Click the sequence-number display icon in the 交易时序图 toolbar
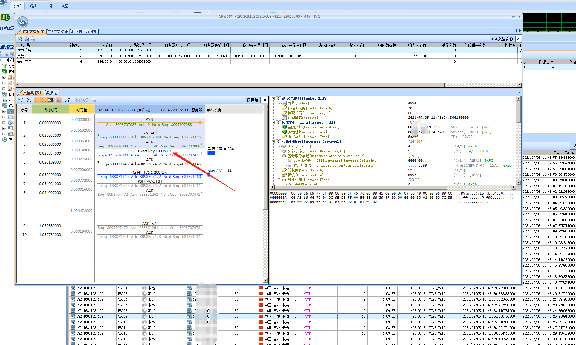Screen dimensions: 576x345 21,100
